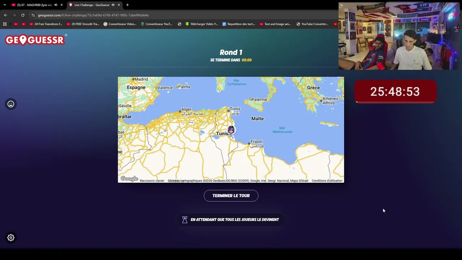Expand the tab search dropdown arrow
The image size is (462, 260).
[x=5, y=5]
